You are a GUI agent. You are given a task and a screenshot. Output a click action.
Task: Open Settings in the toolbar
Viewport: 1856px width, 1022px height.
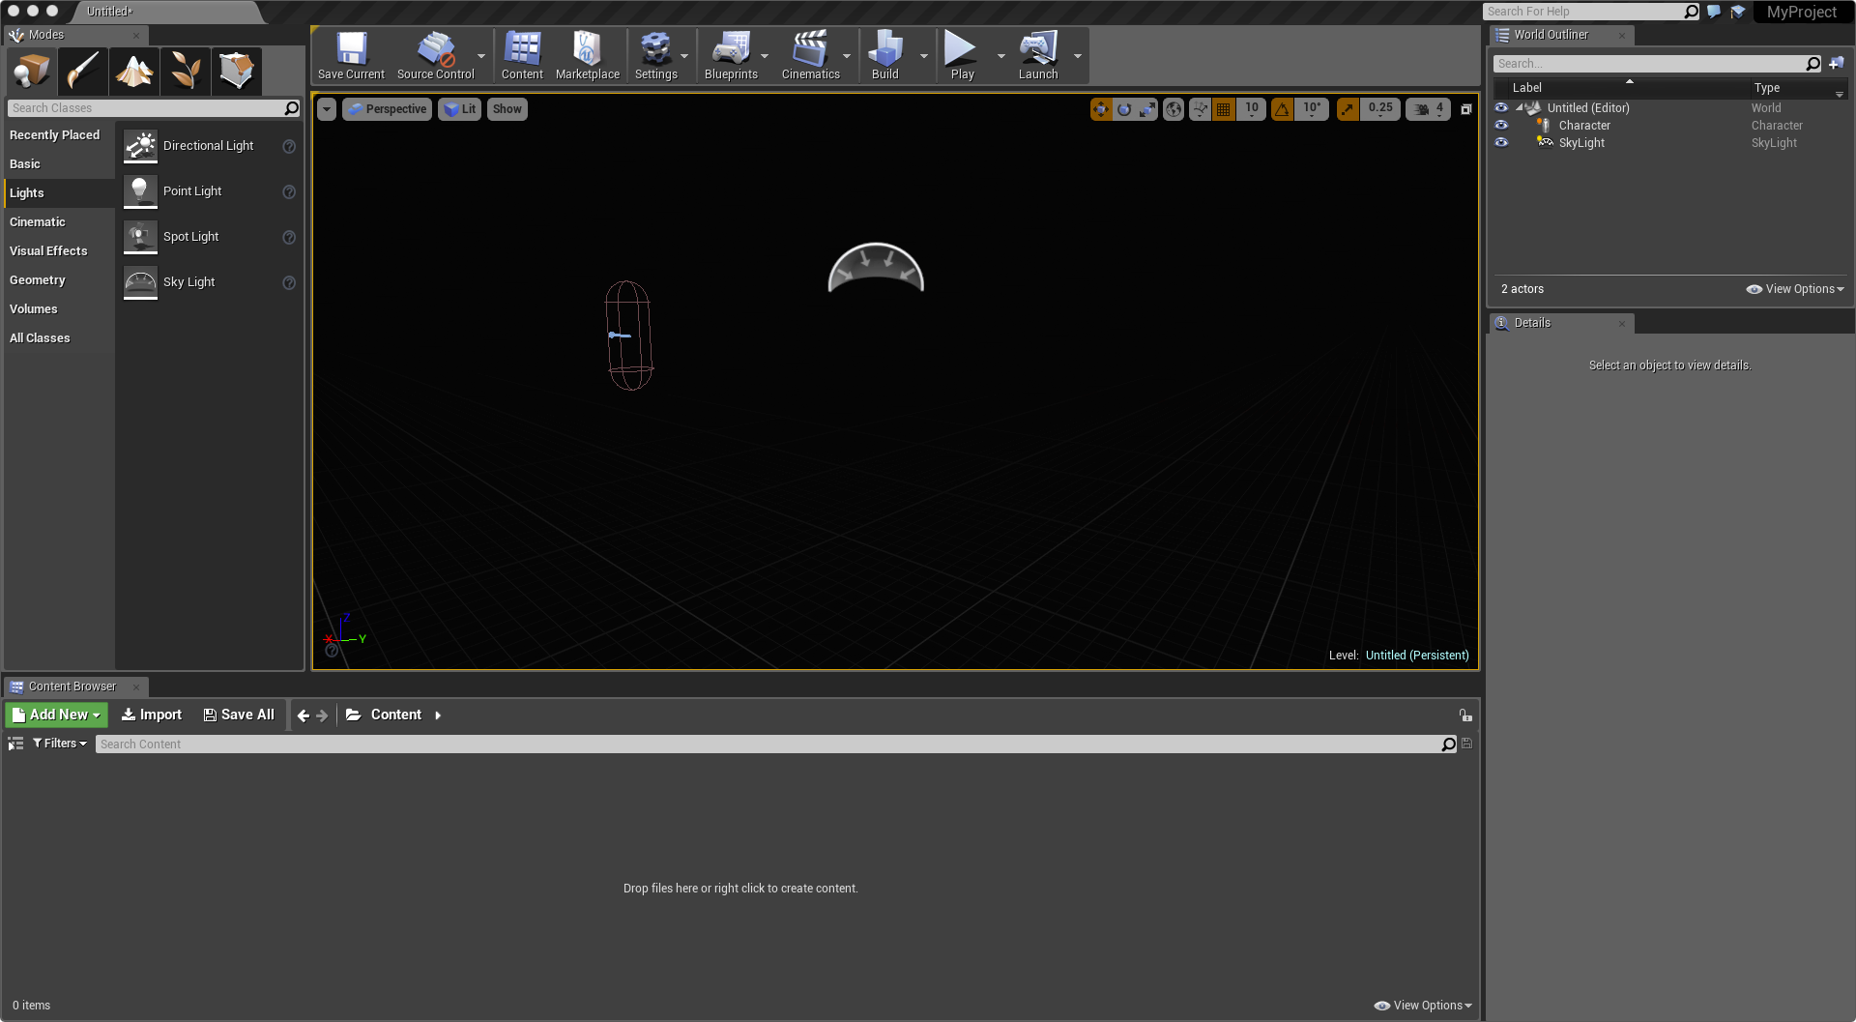656,56
